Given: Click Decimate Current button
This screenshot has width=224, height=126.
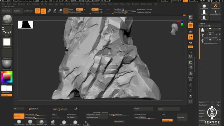Looking at the screenshot, I should point(97,118).
